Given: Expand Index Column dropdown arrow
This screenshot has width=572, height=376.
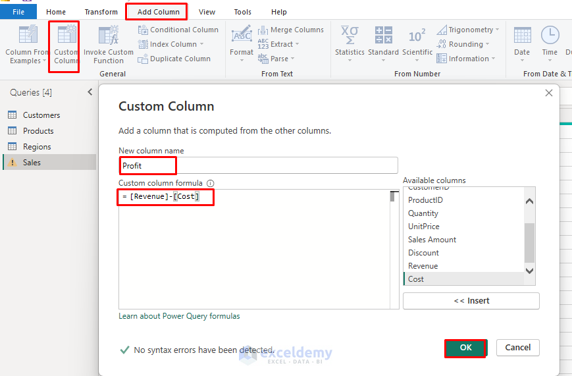Looking at the screenshot, I should (x=201, y=44).
